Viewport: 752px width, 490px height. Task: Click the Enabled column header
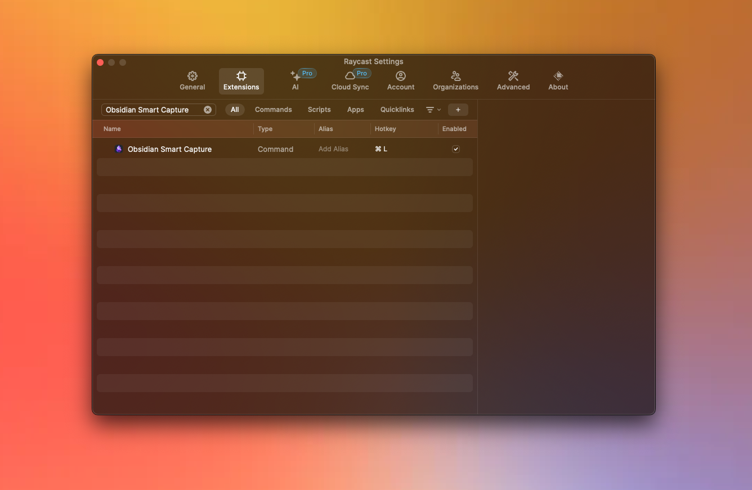pos(454,129)
